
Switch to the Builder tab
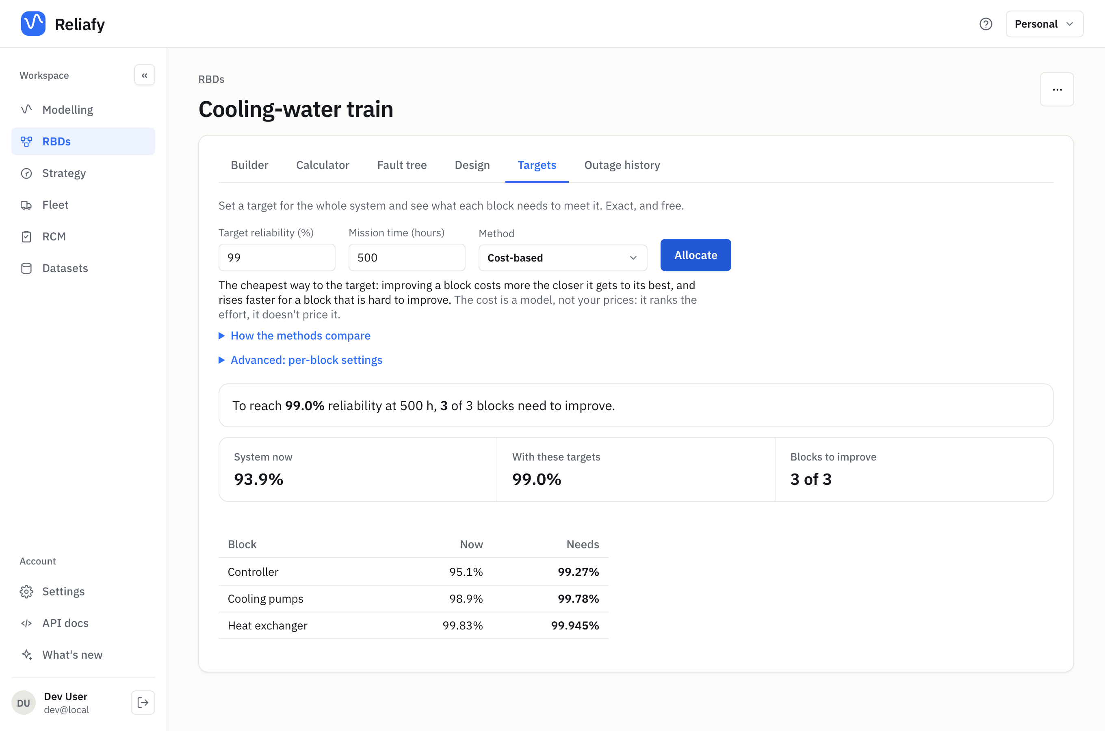[x=249, y=165]
